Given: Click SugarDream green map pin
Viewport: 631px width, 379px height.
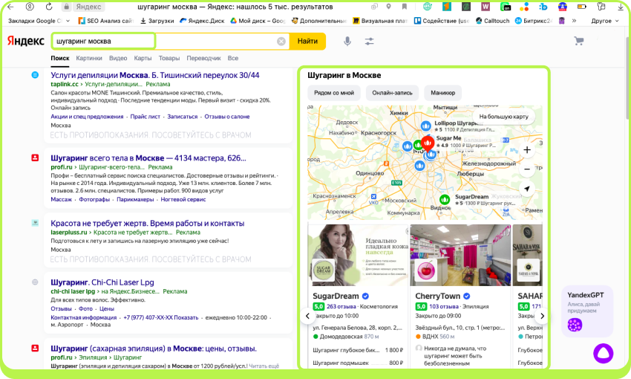Looking at the screenshot, I should 445,200.
